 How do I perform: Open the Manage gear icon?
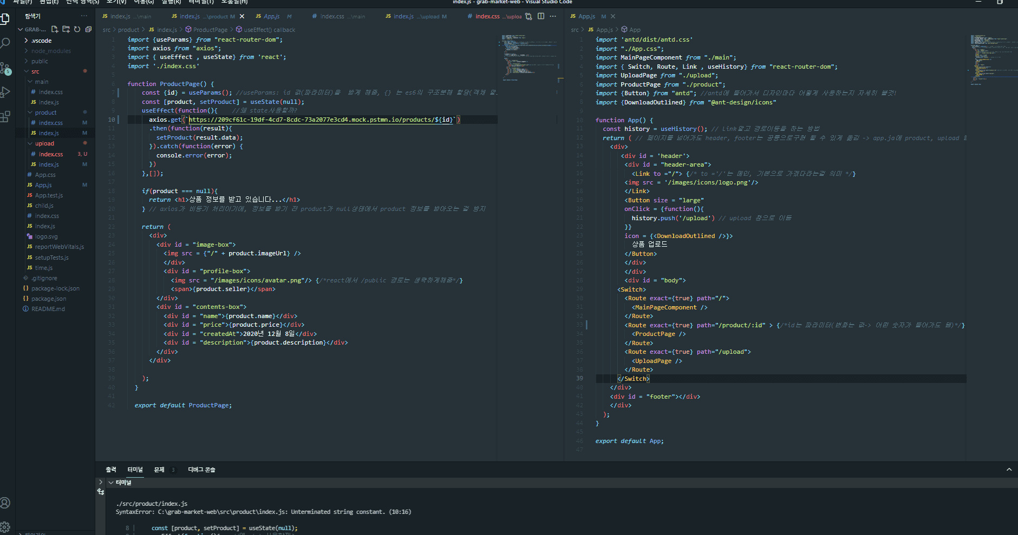tap(5, 526)
